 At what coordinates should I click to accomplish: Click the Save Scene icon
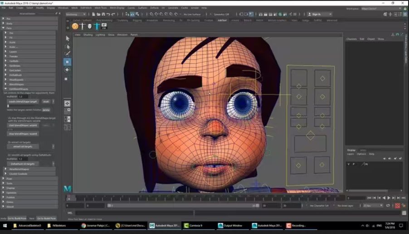click(103, 14)
